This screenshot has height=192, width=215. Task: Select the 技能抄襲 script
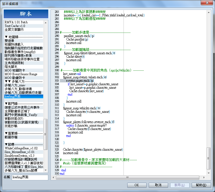coord(24,126)
